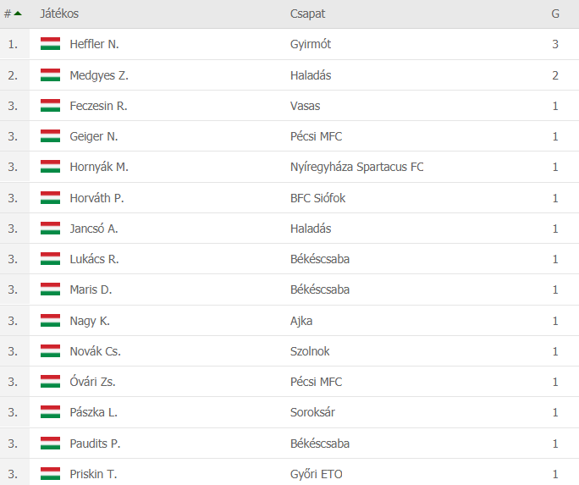Click the flag next to Hornyák M.
The height and width of the screenshot is (485, 579).
pyautogui.click(x=50, y=167)
